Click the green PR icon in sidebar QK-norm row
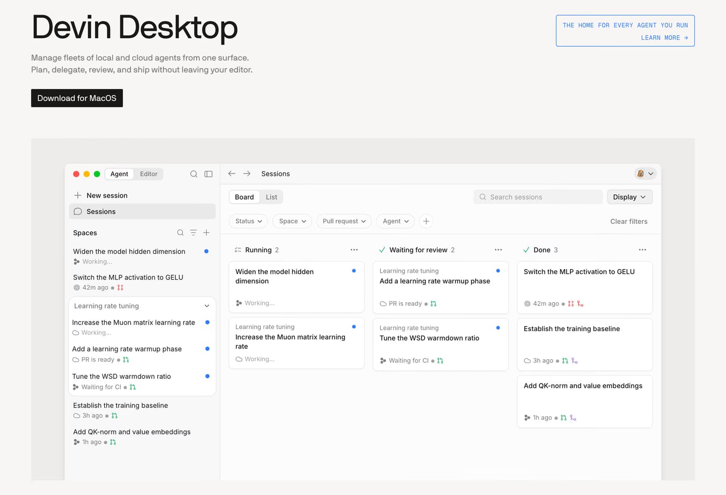This screenshot has width=726, height=495. [113, 442]
